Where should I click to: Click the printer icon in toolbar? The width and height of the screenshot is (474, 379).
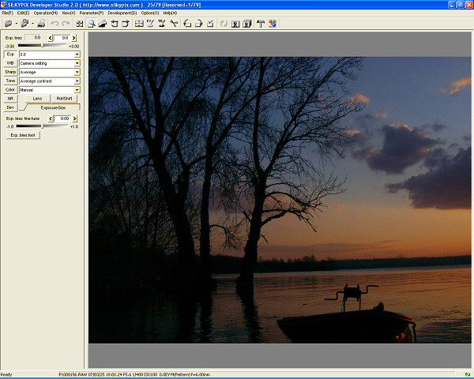pyautogui.click(x=40, y=24)
